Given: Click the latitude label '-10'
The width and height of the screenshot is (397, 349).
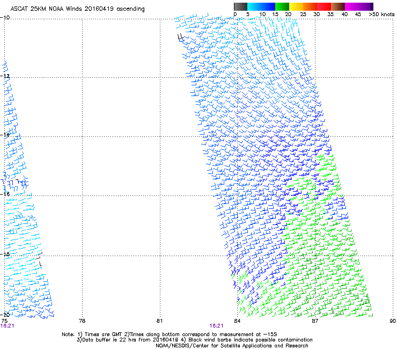Looking at the screenshot, I should click(x=5, y=18).
